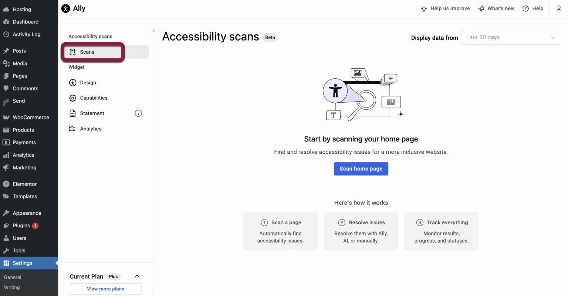
Task: Click the Statement sidebar icon
Action: tap(72, 113)
